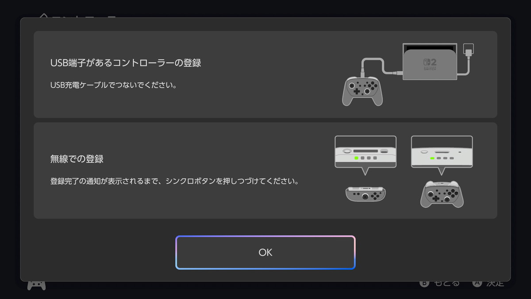Screen dimensions: 531x299
Task: Click the A 決定 confirm prompt
Action: [x=488, y=283]
